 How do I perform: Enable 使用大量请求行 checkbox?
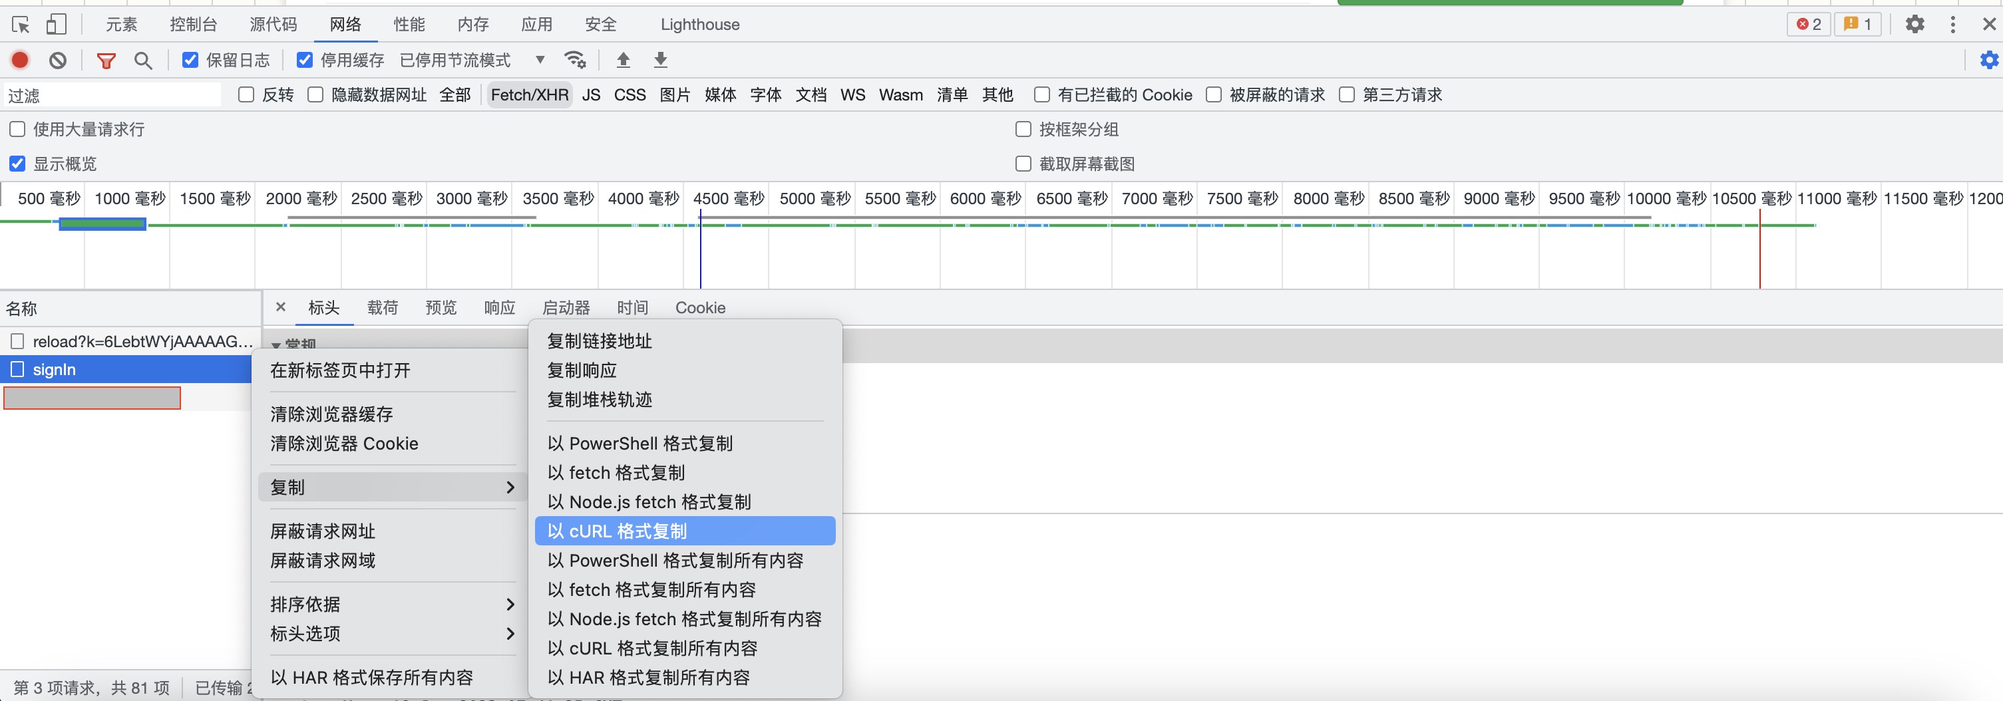17,129
